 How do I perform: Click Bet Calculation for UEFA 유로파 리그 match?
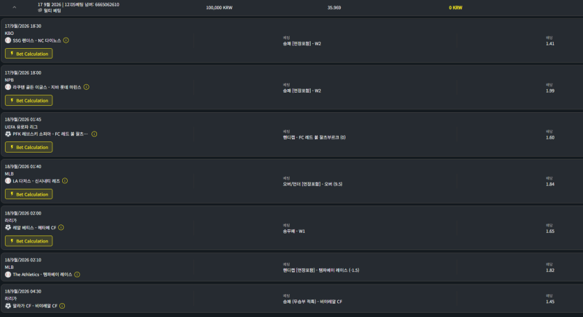click(x=29, y=148)
